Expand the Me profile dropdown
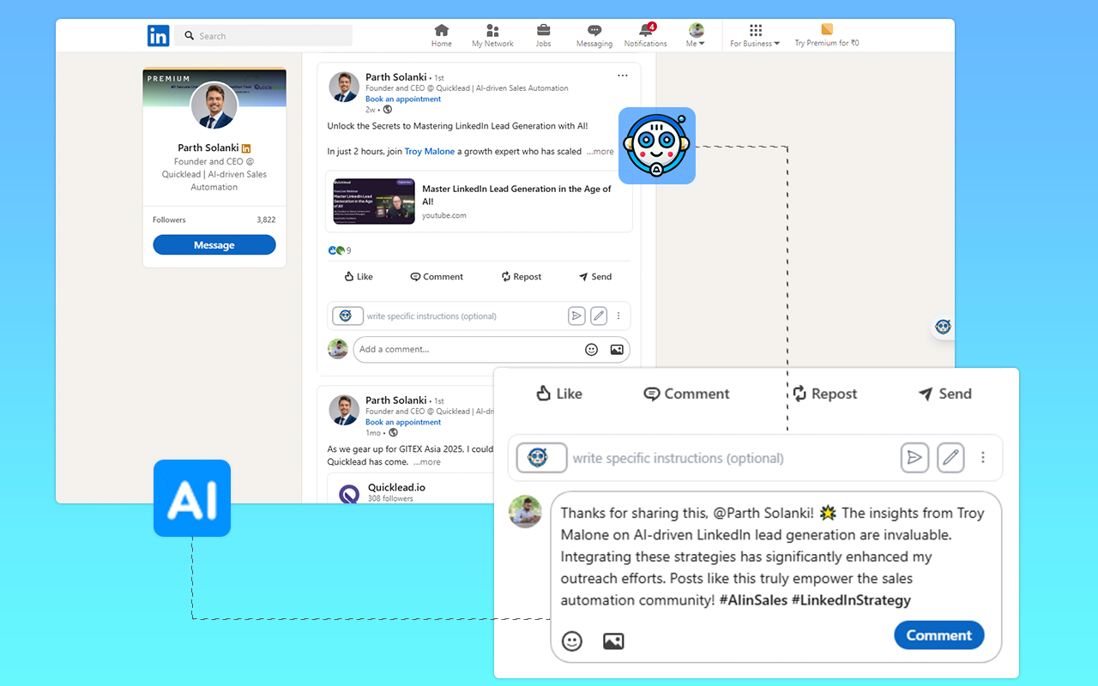Screen dimensions: 1098x686 (x=696, y=36)
